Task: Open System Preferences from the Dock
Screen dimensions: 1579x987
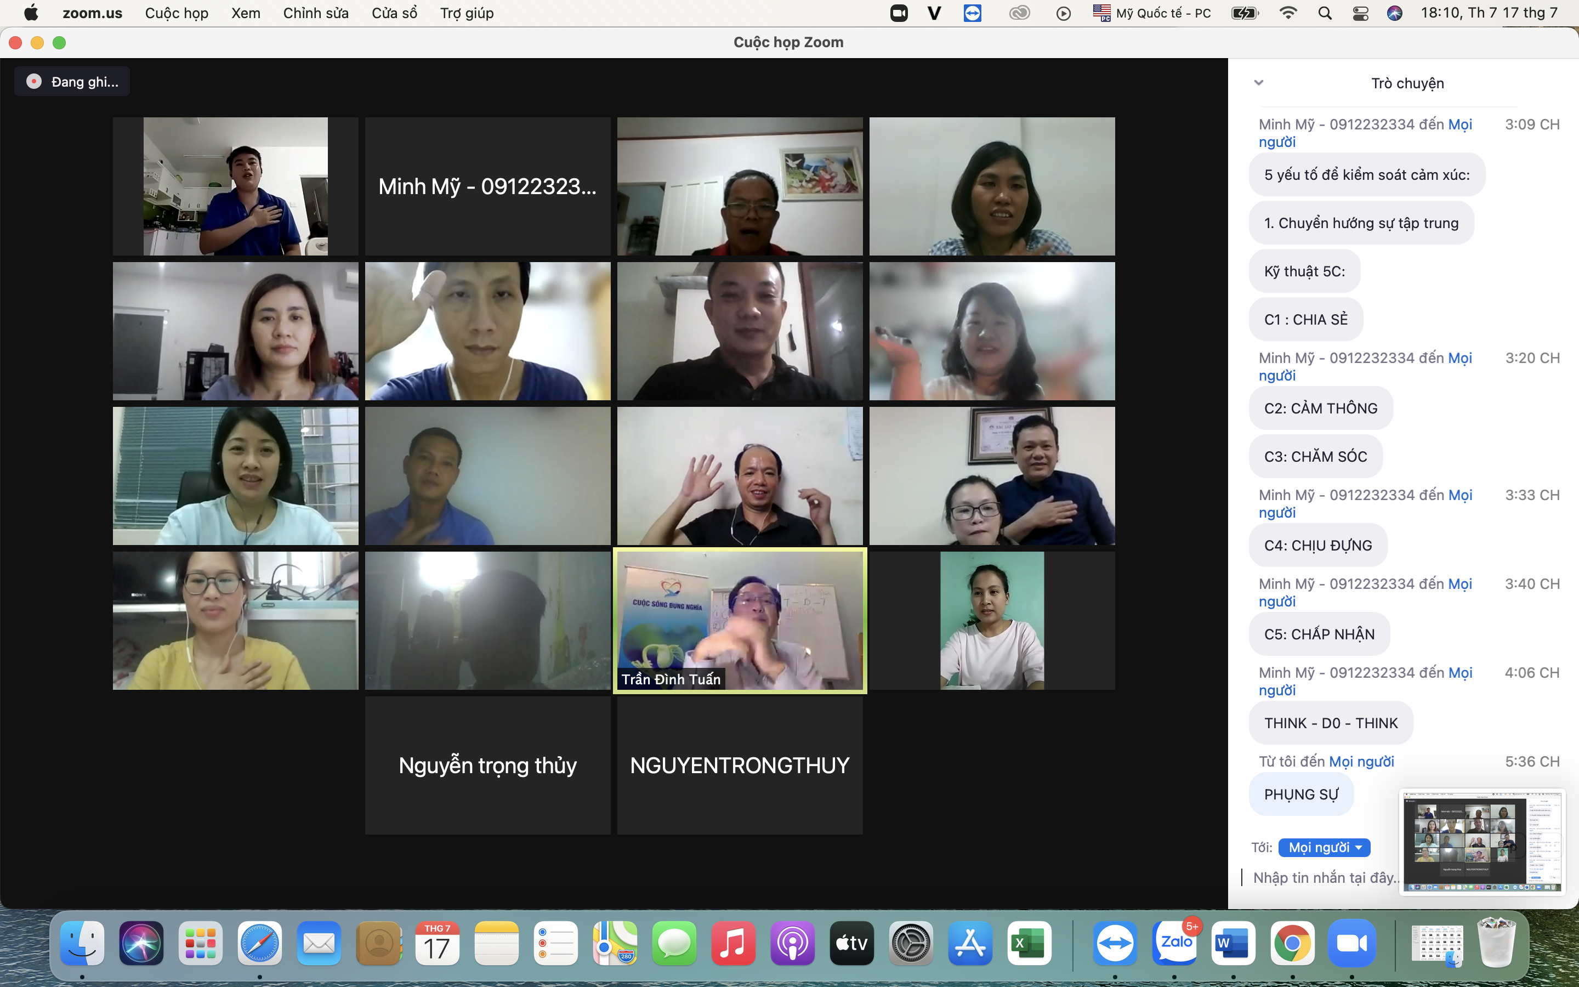Action: pos(911,943)
